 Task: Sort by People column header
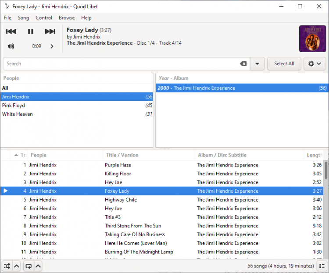tap(65, 155)
